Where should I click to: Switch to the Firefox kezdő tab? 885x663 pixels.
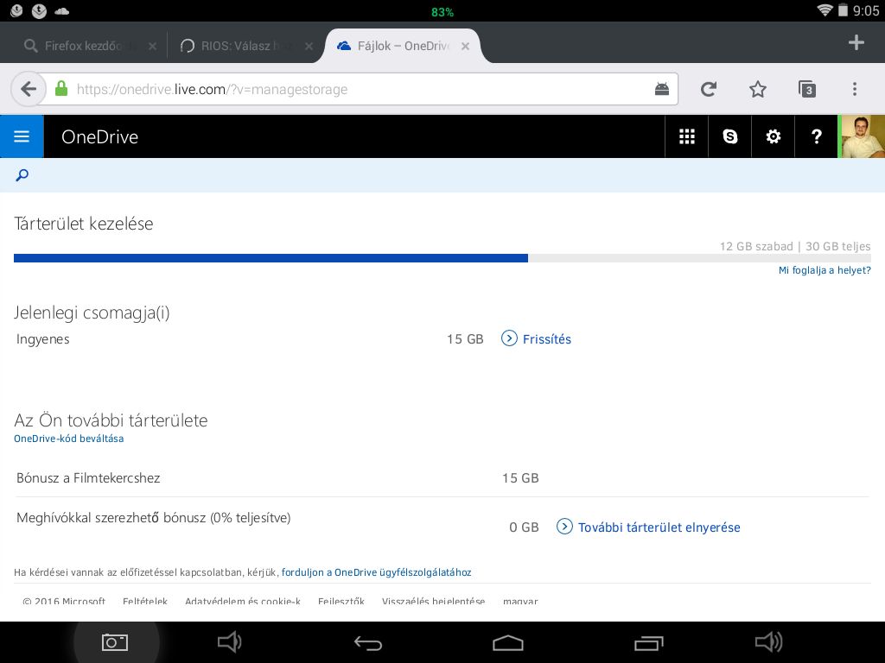pyautogui.click(x=84, y=46)
